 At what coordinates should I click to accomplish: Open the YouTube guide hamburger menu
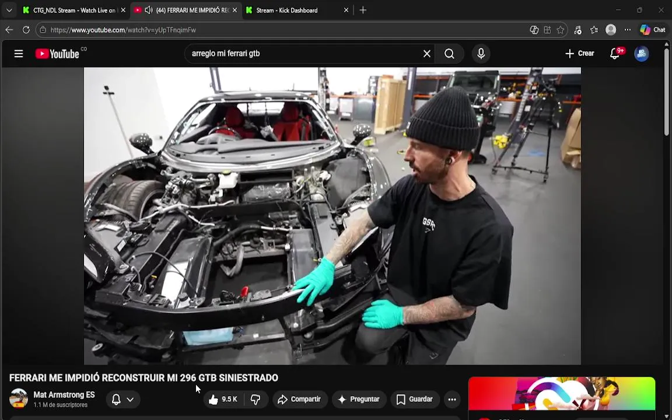[19, 54]
